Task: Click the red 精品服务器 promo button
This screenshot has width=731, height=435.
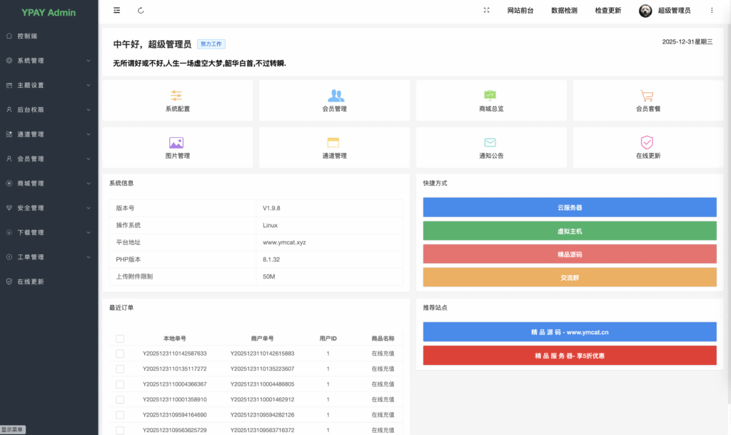Action: (569, 355)
